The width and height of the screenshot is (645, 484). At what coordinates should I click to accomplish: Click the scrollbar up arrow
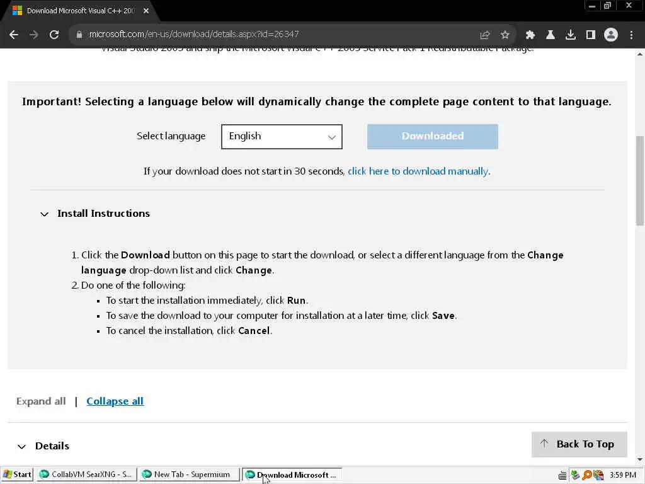pyautogui.click(x=640, y=54)
